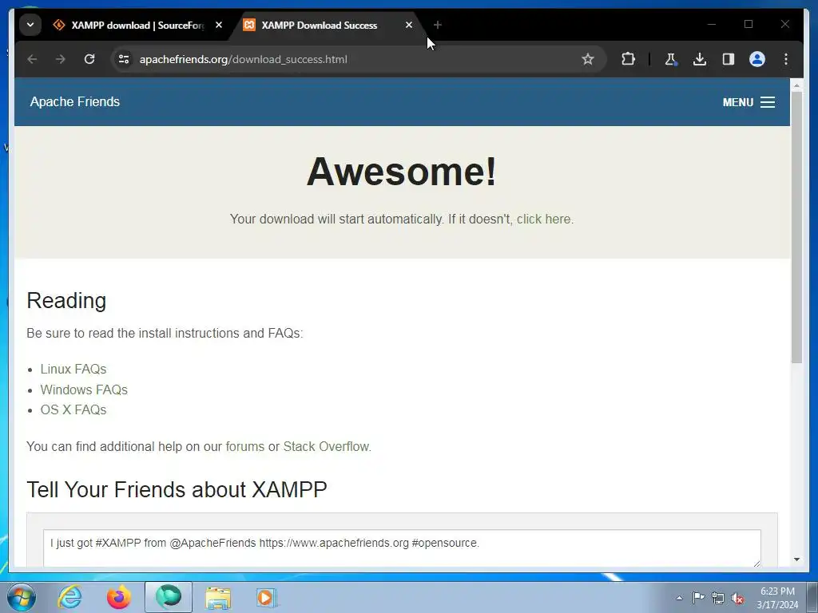The height and width of the screenshot is (613, 818).
Task: Open the Windows Start menu
Action: point(21,597)
